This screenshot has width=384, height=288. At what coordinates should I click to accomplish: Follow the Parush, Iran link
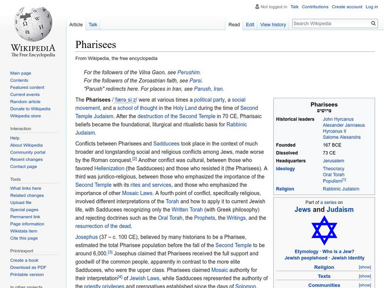click(208, 89)
